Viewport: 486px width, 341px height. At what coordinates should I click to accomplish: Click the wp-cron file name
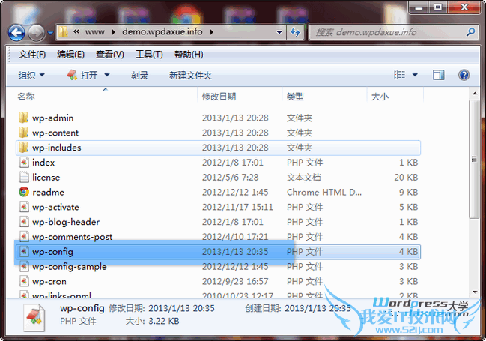point(49,282)
